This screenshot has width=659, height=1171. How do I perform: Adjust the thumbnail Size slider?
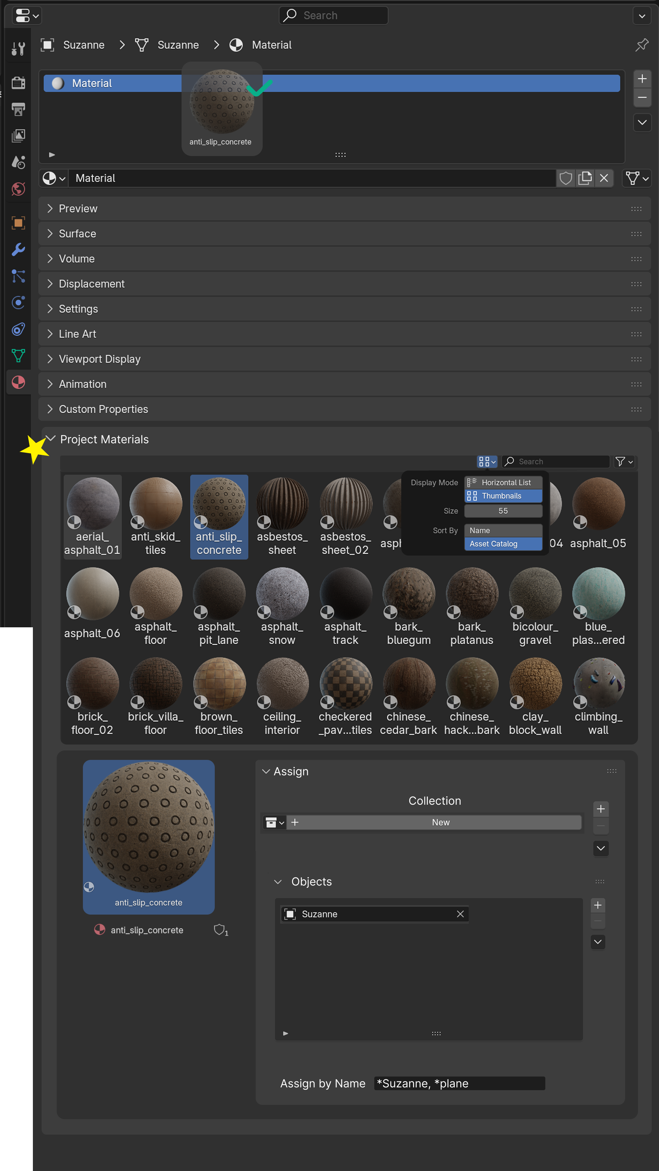(503, 511)
